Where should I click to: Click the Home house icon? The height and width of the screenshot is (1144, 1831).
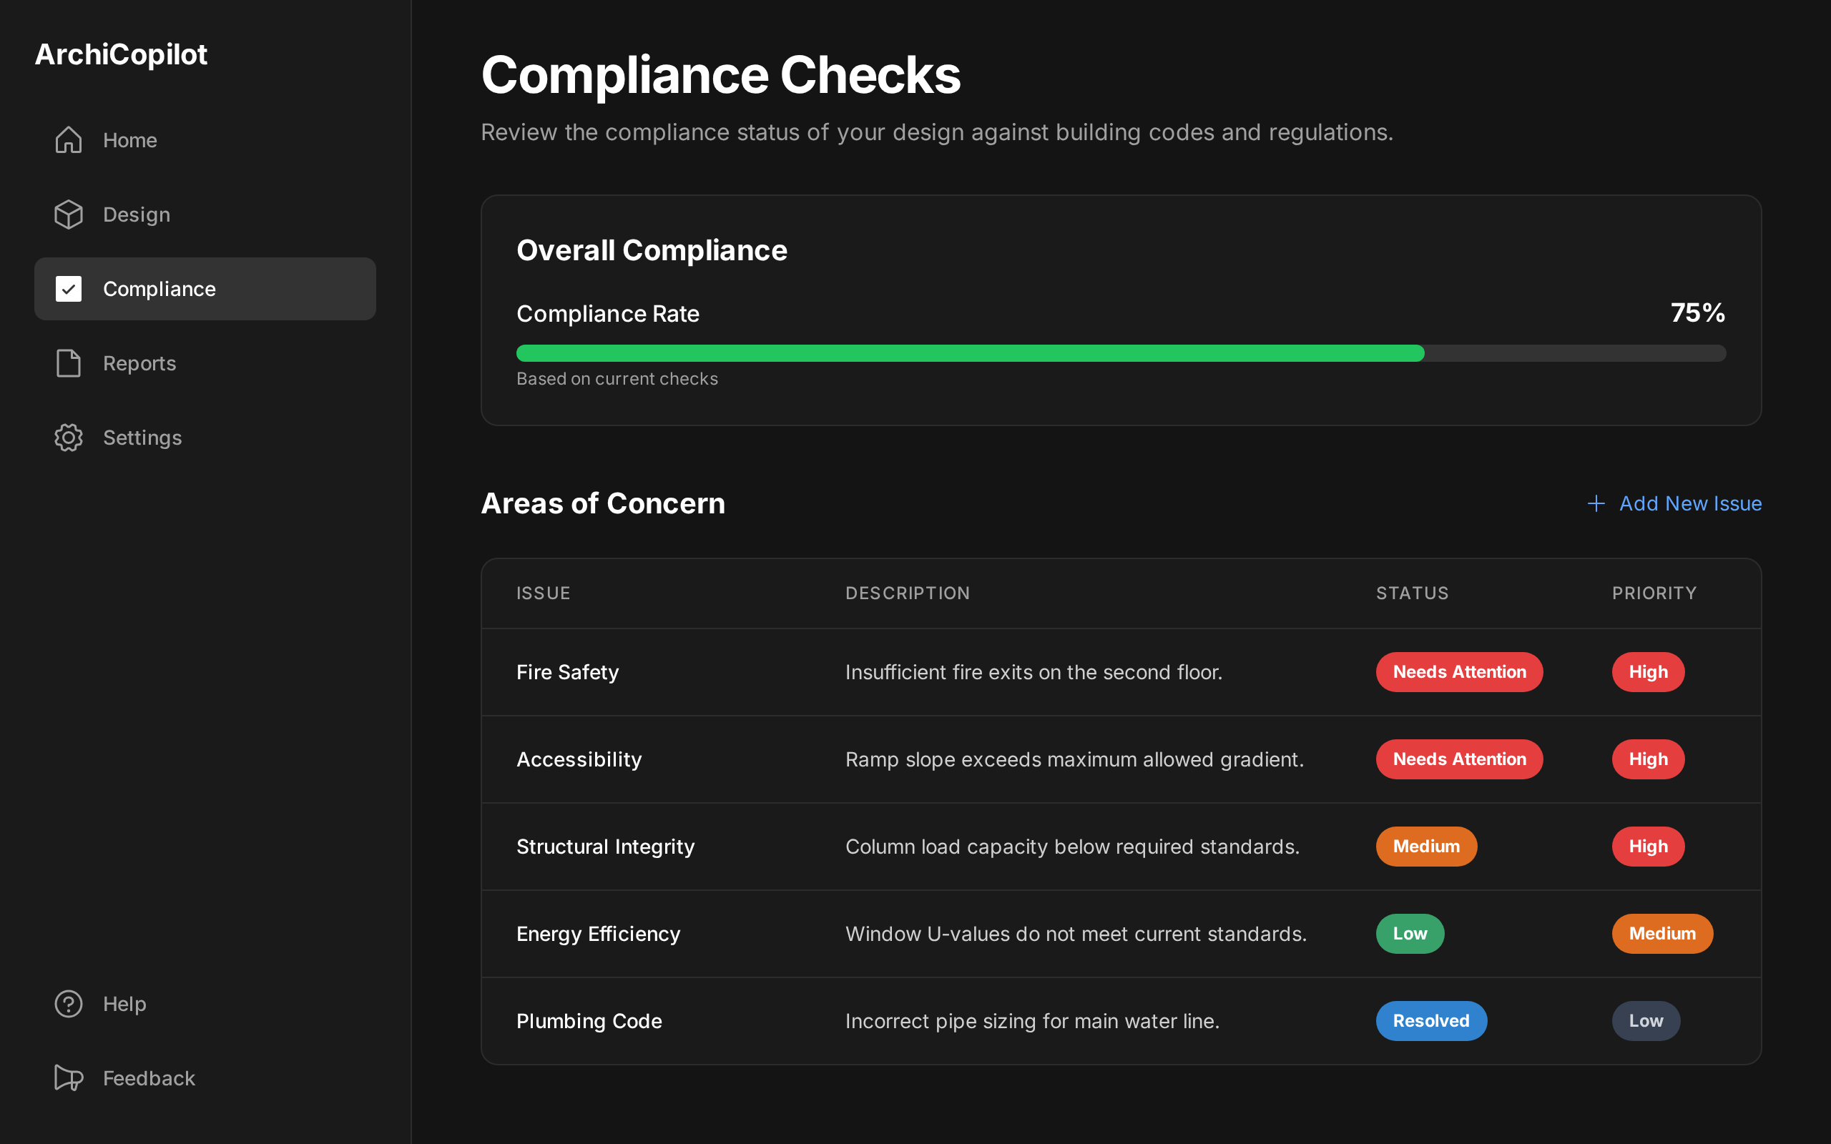click(x=68, y=140)
